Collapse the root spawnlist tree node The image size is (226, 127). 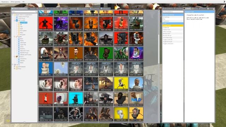[x=13, y=15]
